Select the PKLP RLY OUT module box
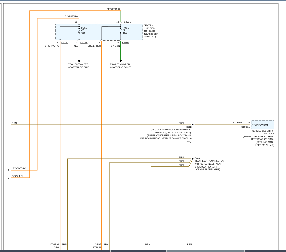 (262, 125)
